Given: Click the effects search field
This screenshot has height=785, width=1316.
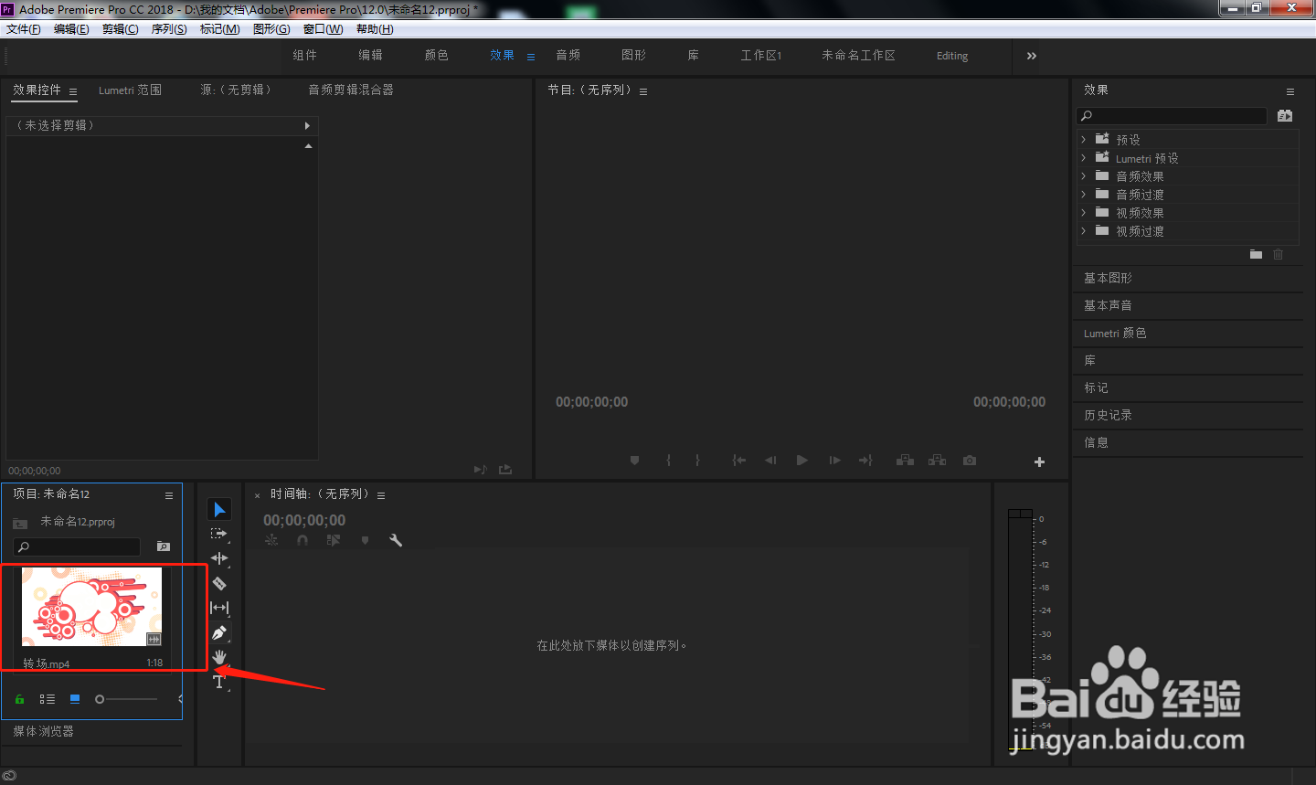Looking at the screenshot, I should click(1173, 116).
